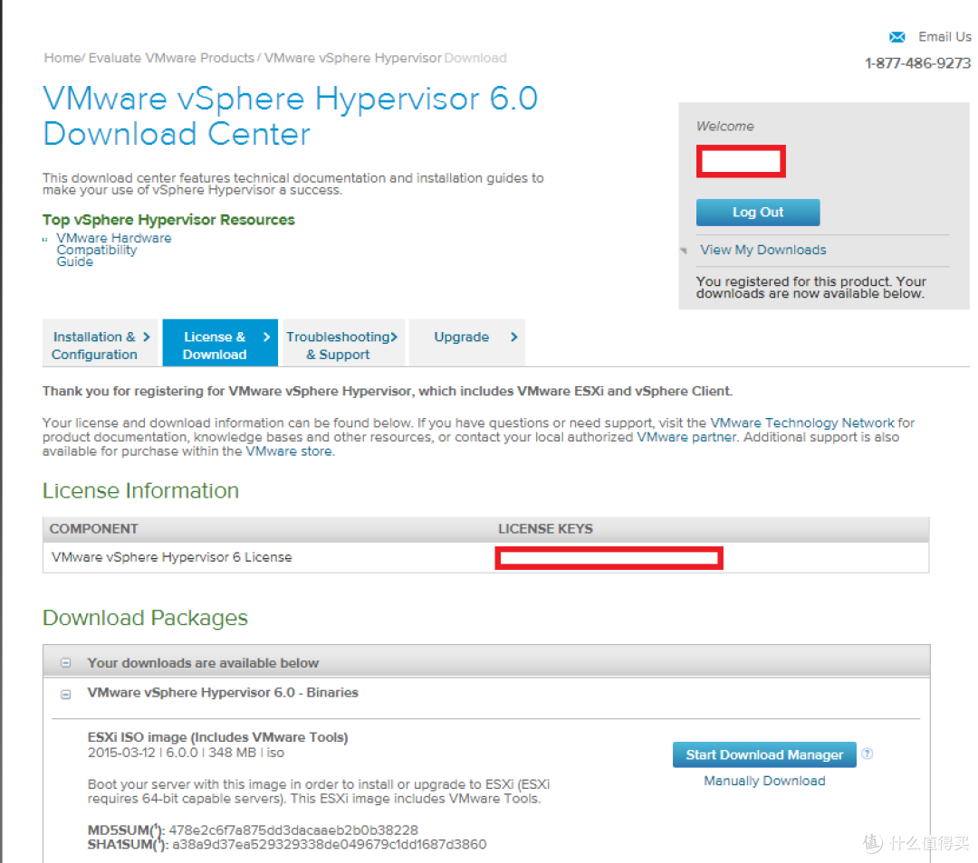Viewport: 978px width, 863px height.
Task: Select the COMPONENT column header
Action: pos(93,529)
